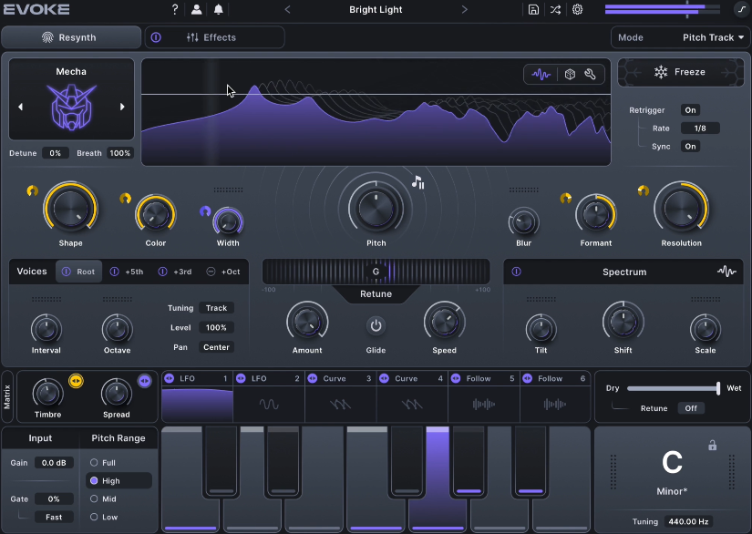Click the Freeze button
The height and width of the screenshot is (534, 752).
tap(681, 72)
